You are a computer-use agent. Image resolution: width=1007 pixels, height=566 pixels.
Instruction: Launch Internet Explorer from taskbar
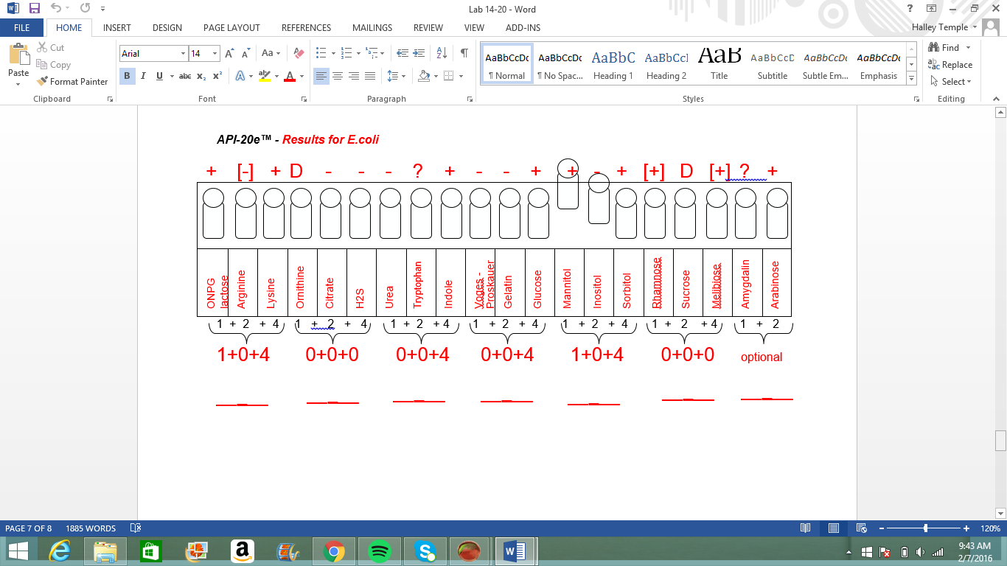pos(60,551)
